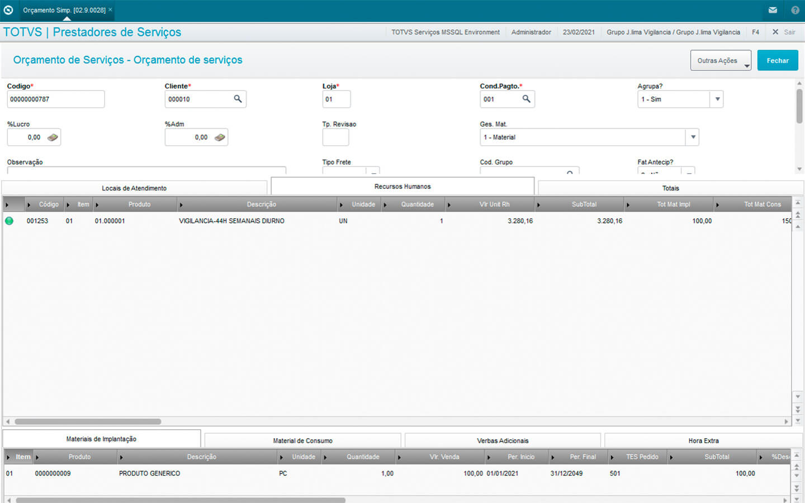Expand the Agrupa? dropdown
Screen dimensions: 805x503
pyautogui.click(x=717, y=99)
